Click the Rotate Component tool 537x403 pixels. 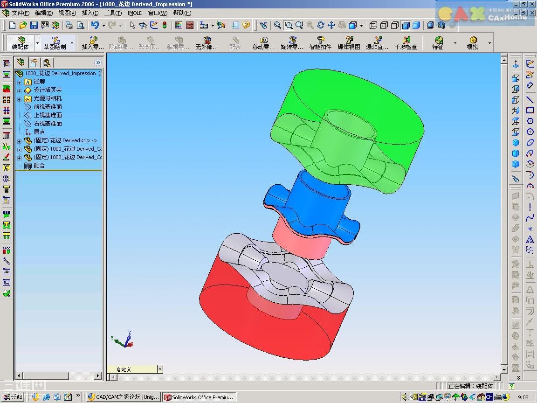(292, 43)
